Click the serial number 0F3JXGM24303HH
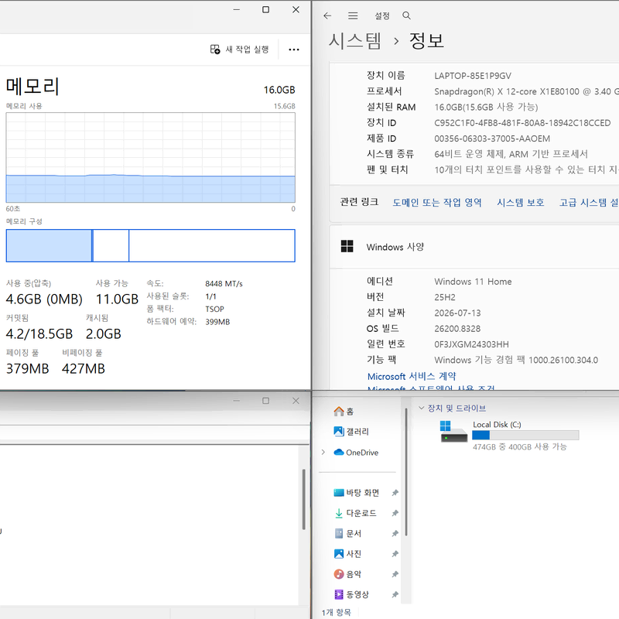The height and width of the screenshot is (619, 619). click(x=471, y=344)
